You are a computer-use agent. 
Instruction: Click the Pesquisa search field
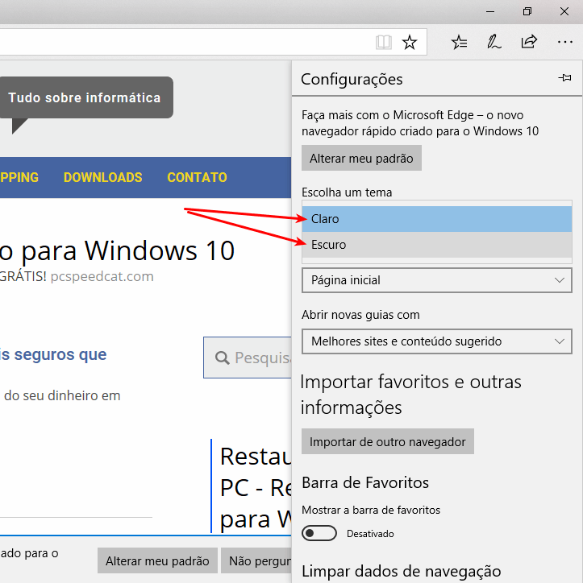pos(248,358)
